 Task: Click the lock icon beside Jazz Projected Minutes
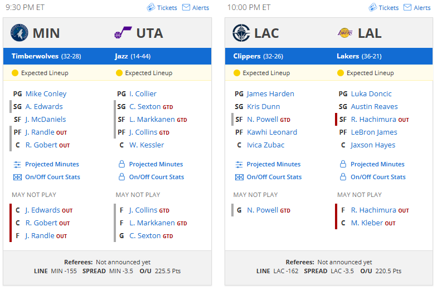click(x=122, y=164)
